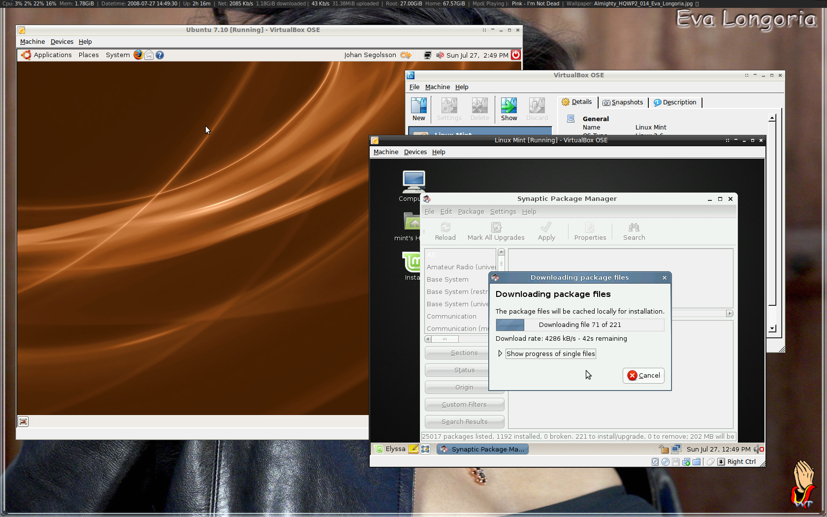The width and height of the screenshot is (827, 517).
Task: Open the Settings menu in Synaptic
Action: point(503,212)
